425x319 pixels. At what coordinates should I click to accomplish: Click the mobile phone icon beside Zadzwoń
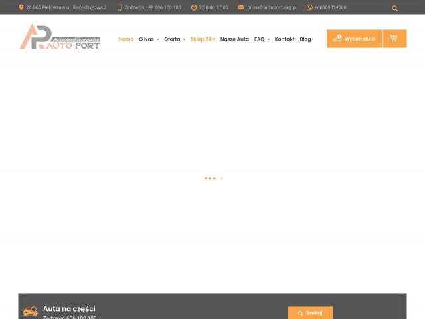click(x=120, y=7)
